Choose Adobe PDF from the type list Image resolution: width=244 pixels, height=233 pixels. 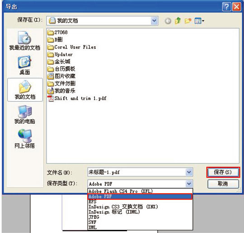pos(140,196)
